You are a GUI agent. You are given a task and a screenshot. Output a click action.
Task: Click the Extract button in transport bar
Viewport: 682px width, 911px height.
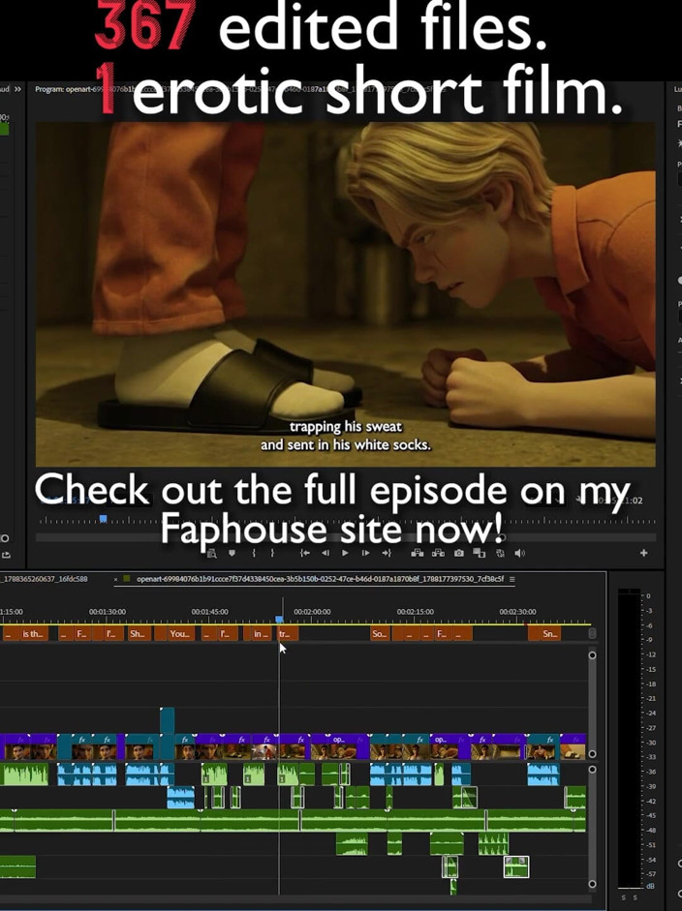(438, 553)
